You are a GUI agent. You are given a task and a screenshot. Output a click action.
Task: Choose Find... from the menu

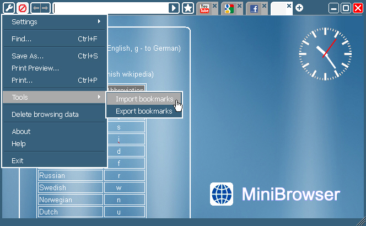[x=55, y=39]
